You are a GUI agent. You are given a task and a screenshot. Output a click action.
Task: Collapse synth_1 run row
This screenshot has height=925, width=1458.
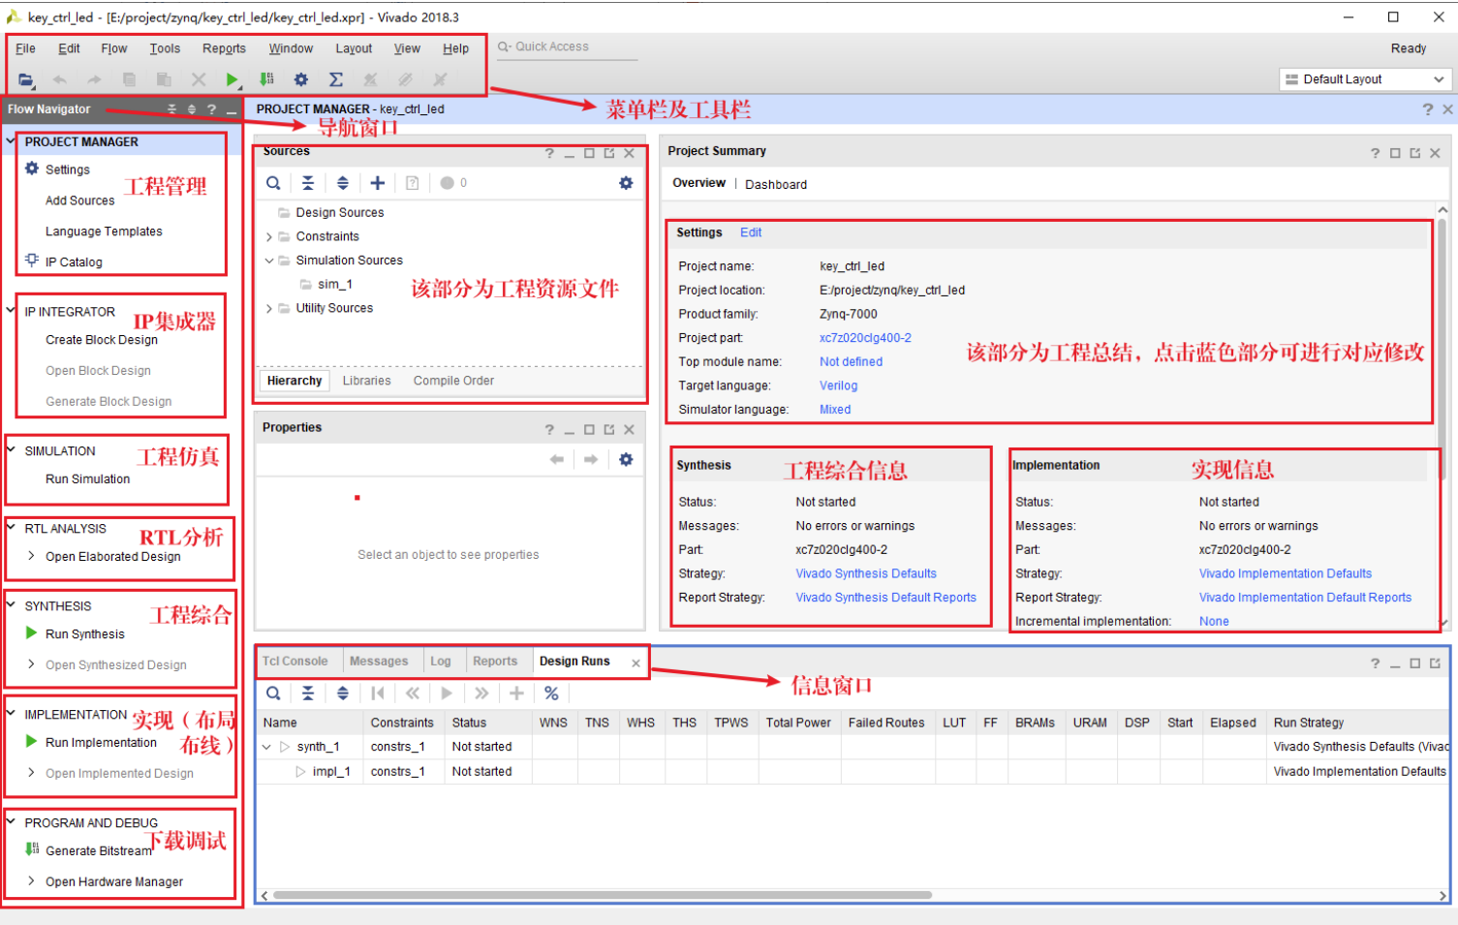(x=267, y=747)
